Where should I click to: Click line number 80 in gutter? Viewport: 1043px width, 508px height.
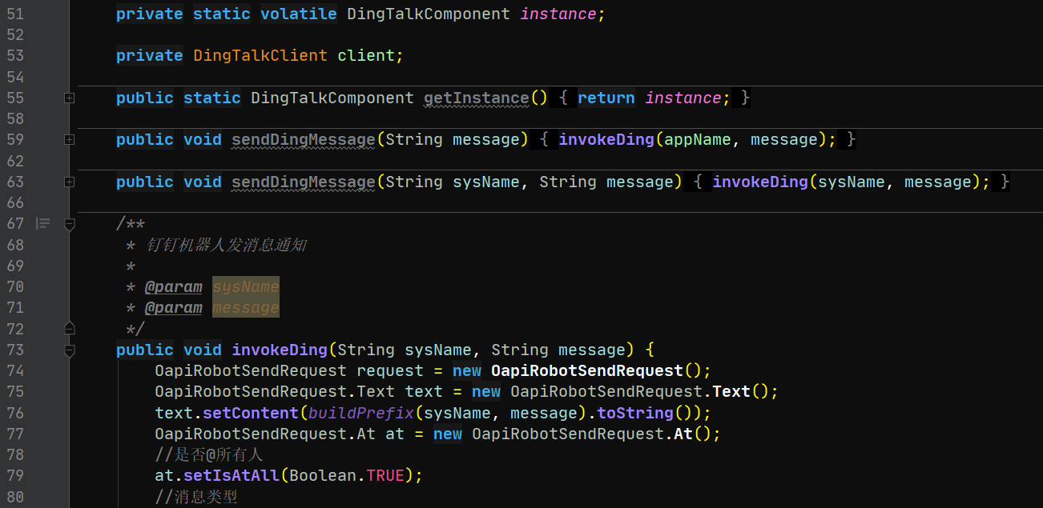[x=15, y=496]
